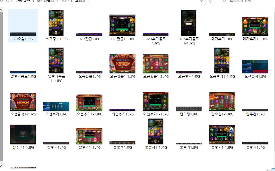This screenshot has height=171, width=275.
Task: Select the 오션후기1-1.JPG file
Action: click(89, 103)
